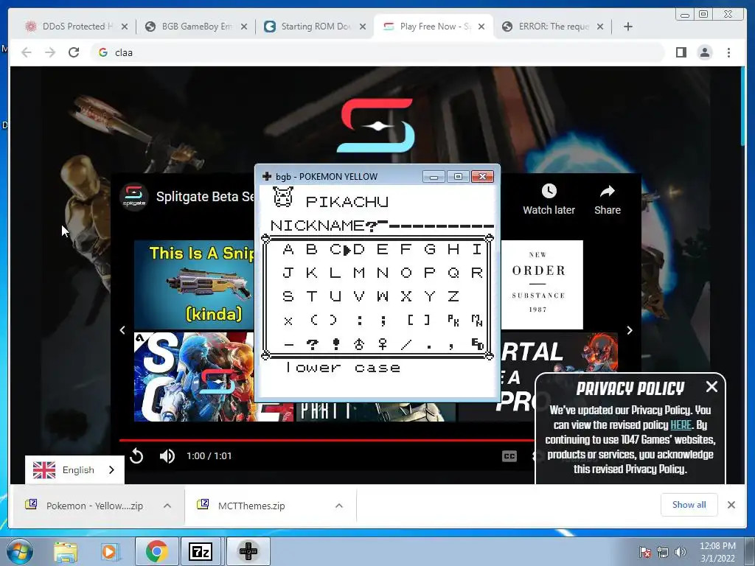Open the network tray icon
This screenshot has width=755, height=566.
663,552
